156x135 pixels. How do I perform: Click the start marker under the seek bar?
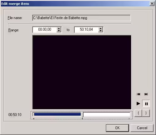click(x=33, y=119)
